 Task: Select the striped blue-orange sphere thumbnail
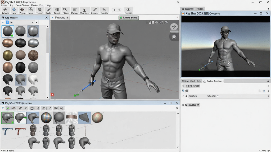pyautogui.click(x=46, y=118)
